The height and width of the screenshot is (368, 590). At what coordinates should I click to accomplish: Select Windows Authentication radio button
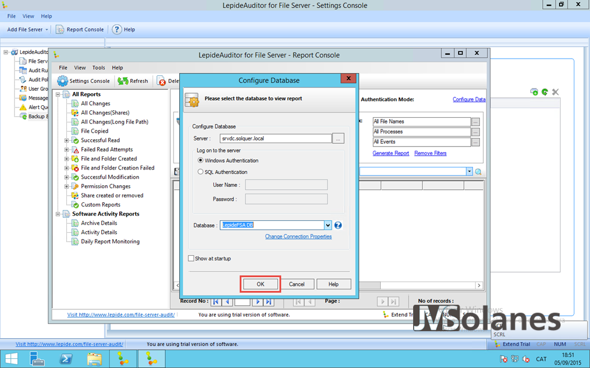pos(201,160)
